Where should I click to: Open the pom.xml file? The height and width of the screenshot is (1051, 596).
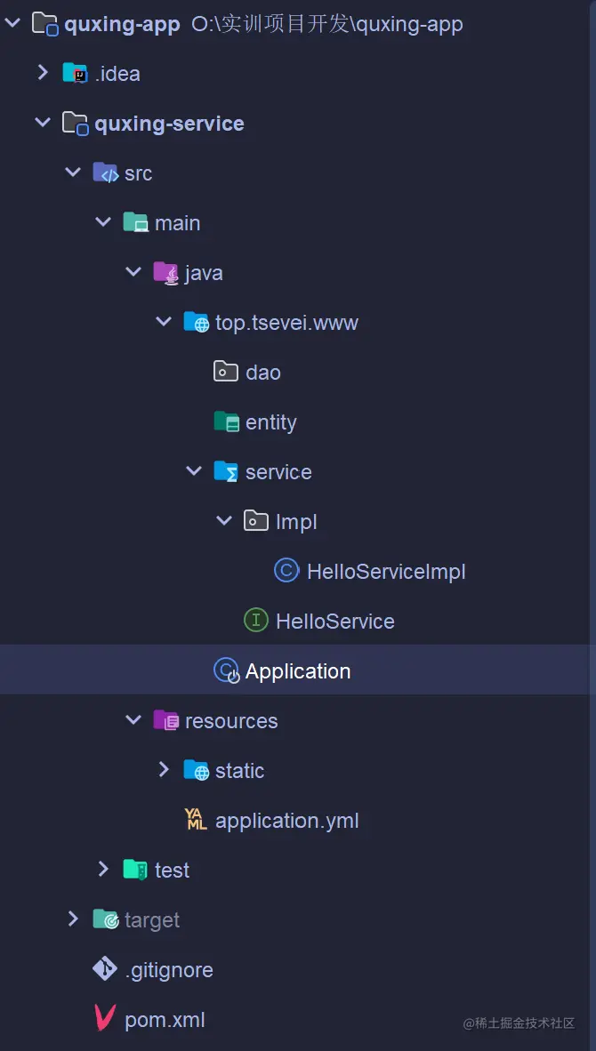pyautogui.click(x=165, y=1019)
